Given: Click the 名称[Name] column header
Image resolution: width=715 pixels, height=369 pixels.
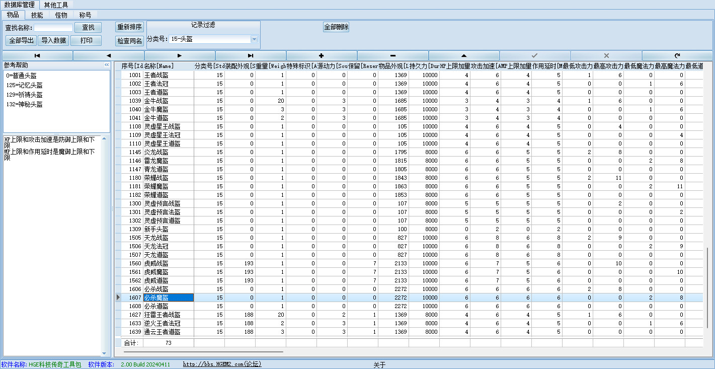Looking at the screenshot, I should tap(169, 66).
